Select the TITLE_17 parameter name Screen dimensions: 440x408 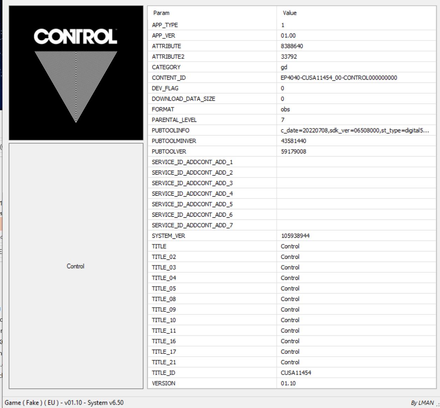[x=164, y=351]
